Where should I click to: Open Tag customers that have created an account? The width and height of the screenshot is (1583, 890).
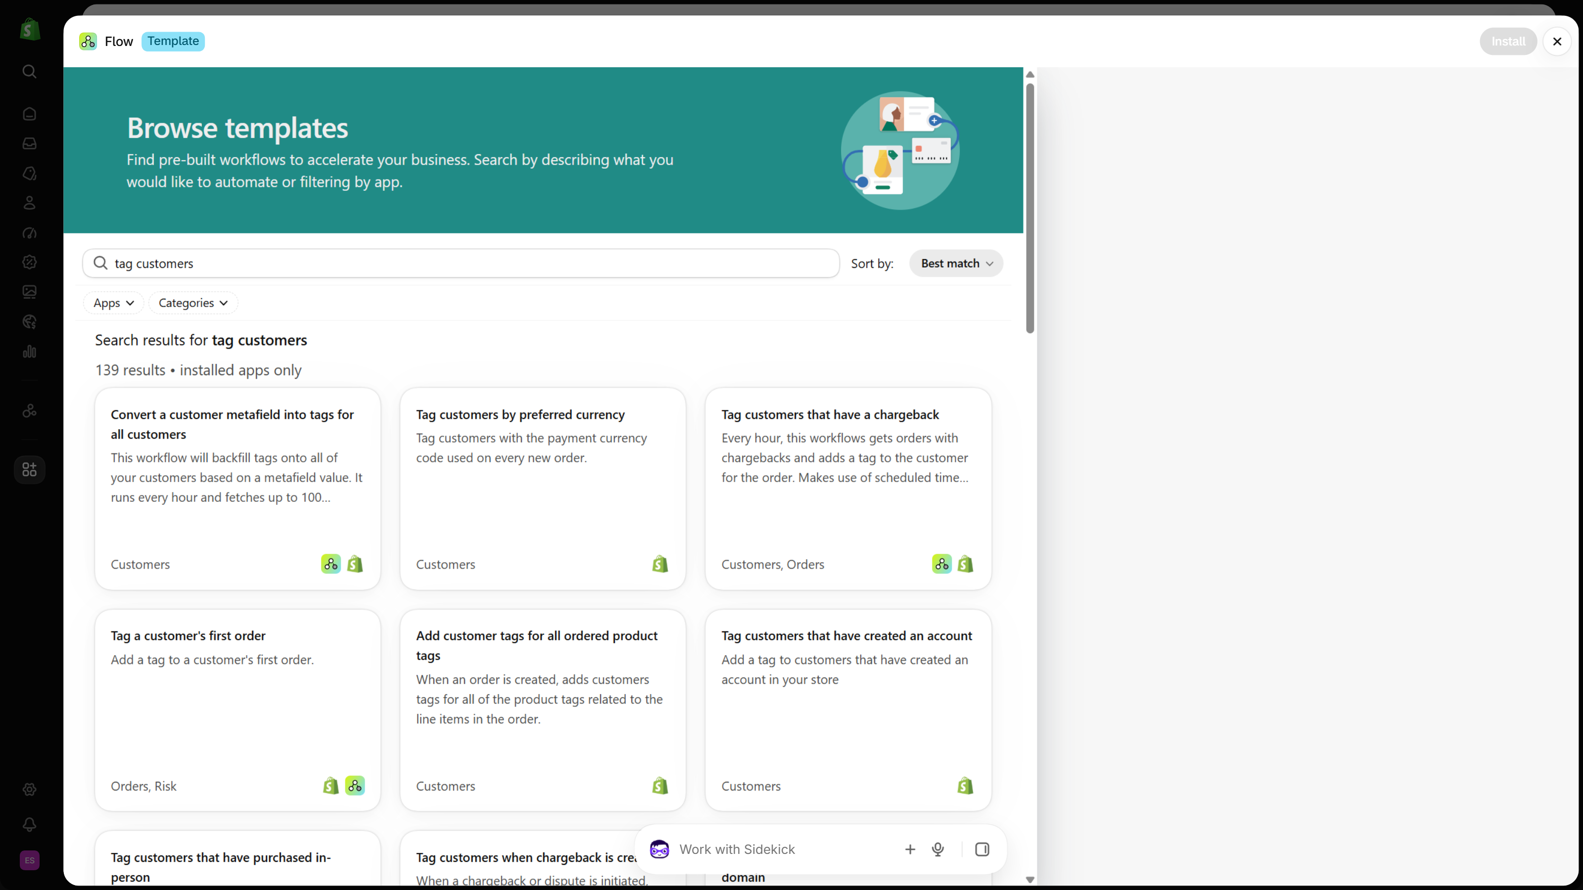[848, 710]
